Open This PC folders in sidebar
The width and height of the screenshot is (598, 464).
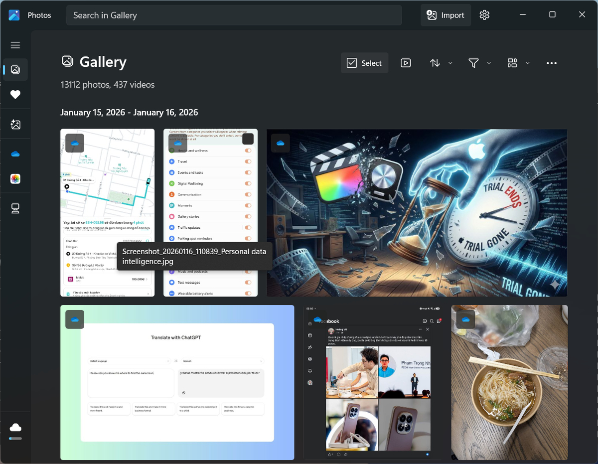(15, 209)
